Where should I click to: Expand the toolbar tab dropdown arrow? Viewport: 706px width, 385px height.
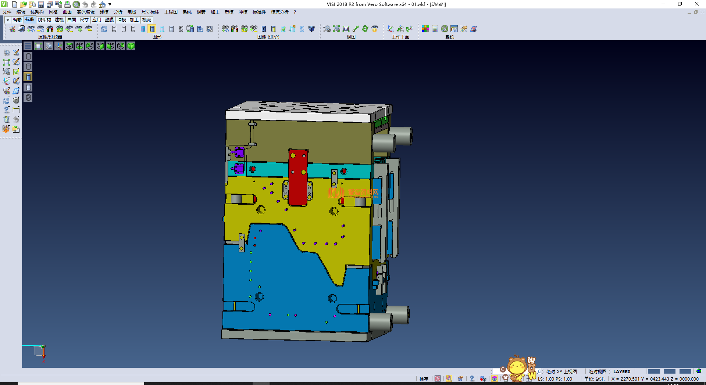pos(8,20)
